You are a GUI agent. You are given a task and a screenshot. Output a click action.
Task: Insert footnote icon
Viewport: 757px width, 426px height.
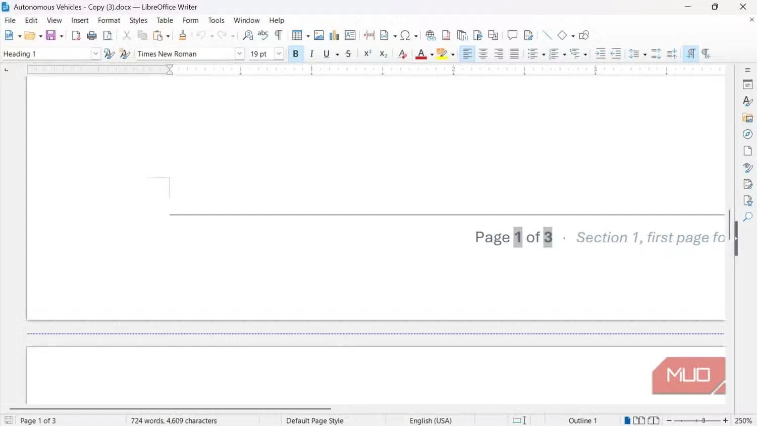446,35
